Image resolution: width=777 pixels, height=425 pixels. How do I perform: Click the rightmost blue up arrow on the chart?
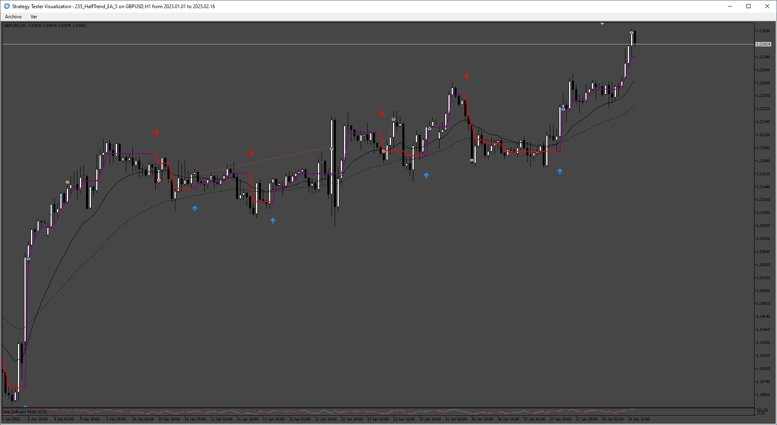(x=560, y=172)
